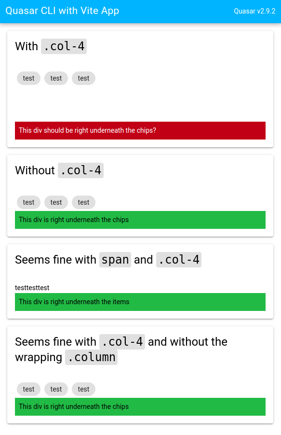Select the middle test chip in the Without card
The height and width of the screenshot is (435, 281).
click(x=56, y=202)
